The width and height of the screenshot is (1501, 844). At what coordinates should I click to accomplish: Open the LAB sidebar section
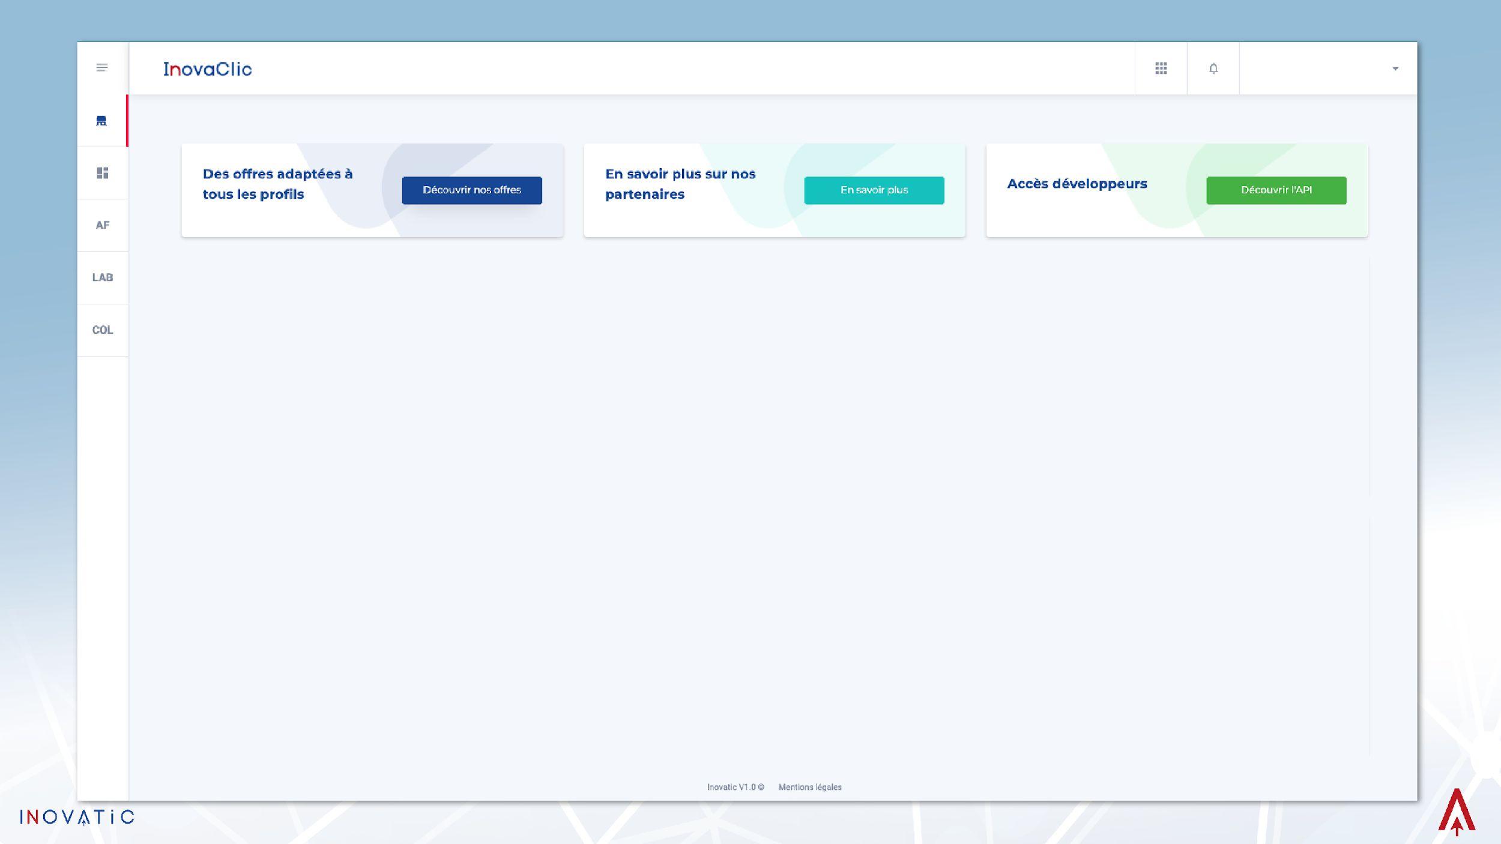tap(103, 277)
